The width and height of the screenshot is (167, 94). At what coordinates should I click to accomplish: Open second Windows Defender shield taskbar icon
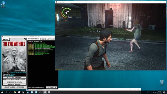pyautogui.click(x=36, y=92)
